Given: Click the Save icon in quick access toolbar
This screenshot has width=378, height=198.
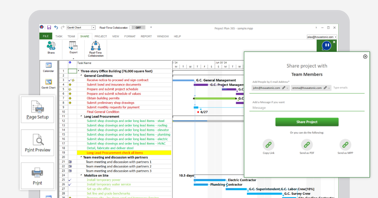Looking at the screenshot, I should pos(49,27).
